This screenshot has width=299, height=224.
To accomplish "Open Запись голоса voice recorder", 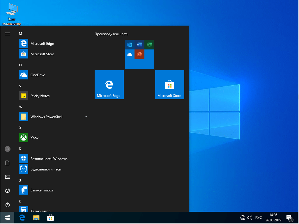I will [42, 190].
